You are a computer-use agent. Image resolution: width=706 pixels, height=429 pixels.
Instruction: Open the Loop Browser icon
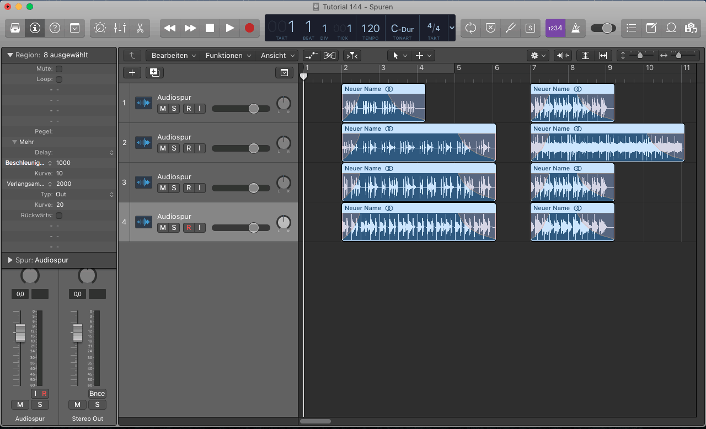click(x=671, y=28)
